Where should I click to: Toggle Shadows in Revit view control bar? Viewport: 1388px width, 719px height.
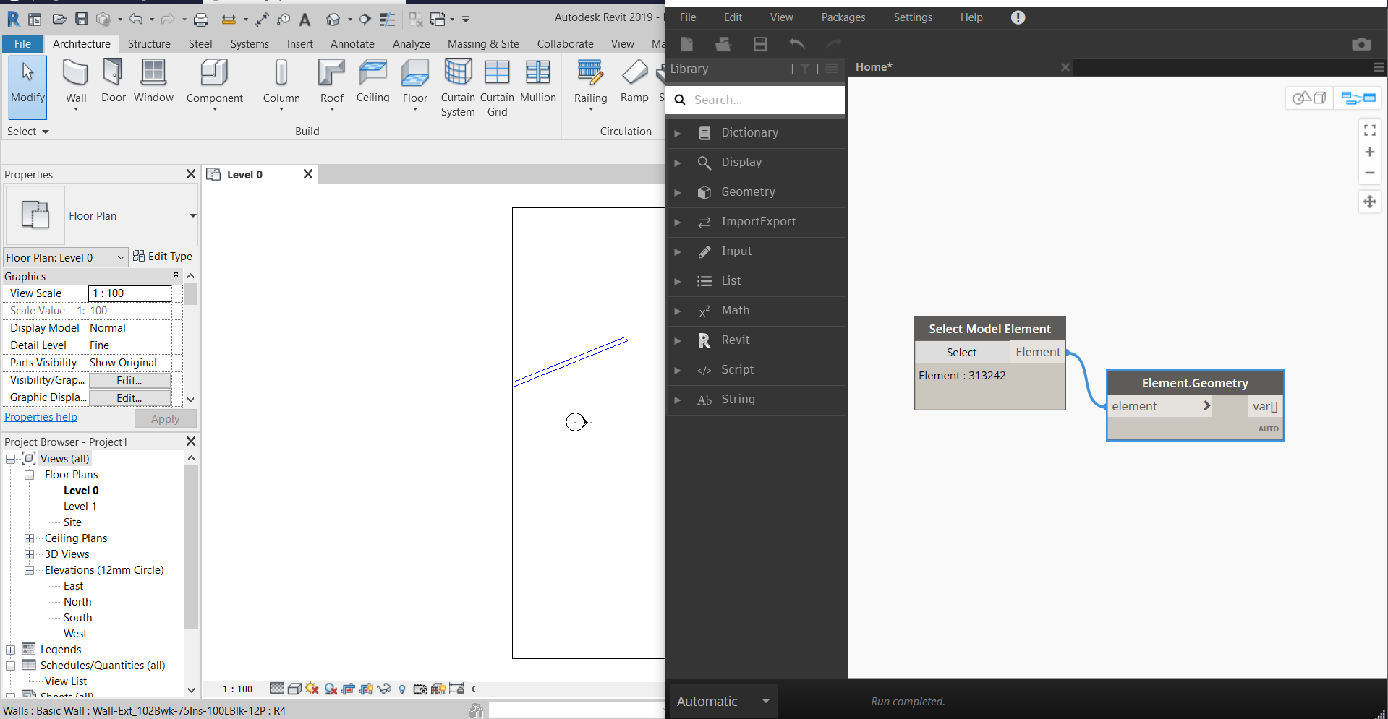(331, 689)
